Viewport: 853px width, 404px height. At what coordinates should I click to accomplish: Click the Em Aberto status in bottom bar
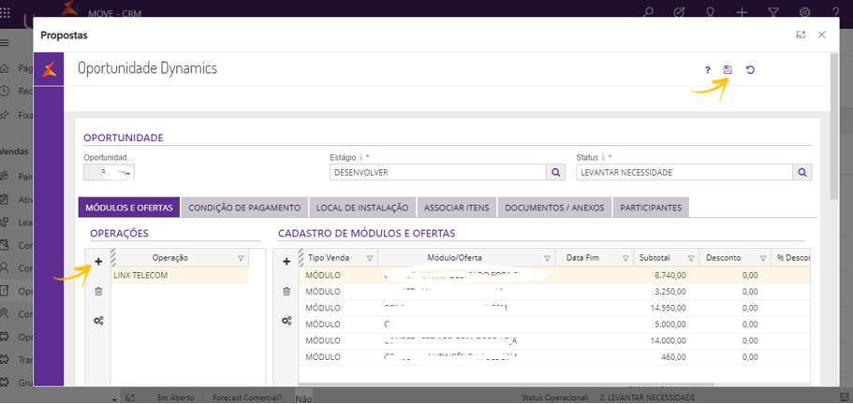175,397
